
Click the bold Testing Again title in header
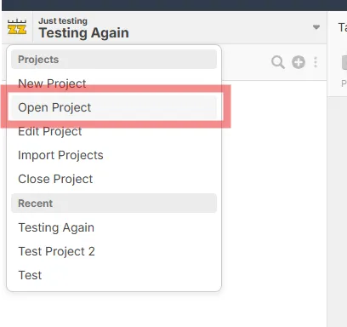tap(84, 33)
